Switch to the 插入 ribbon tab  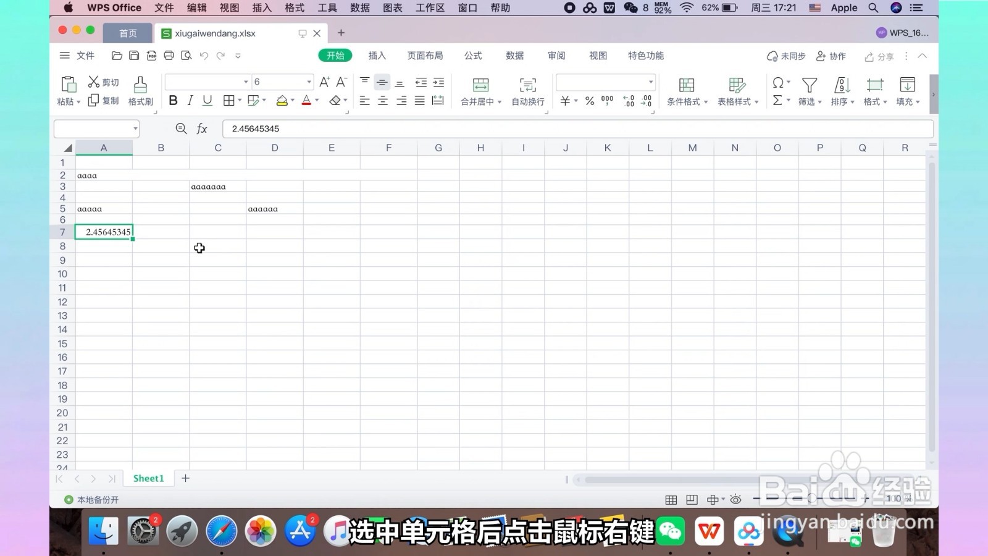(377, 56)
